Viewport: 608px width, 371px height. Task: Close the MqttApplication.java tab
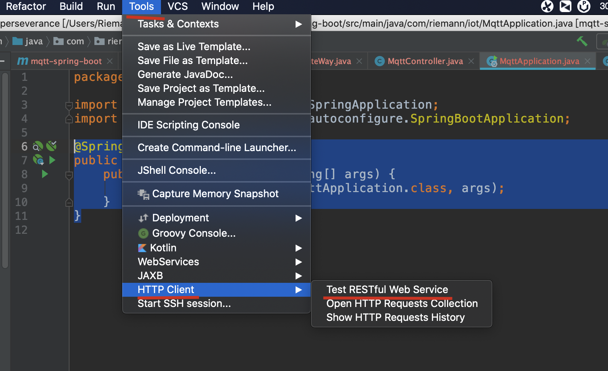[588, 61]
